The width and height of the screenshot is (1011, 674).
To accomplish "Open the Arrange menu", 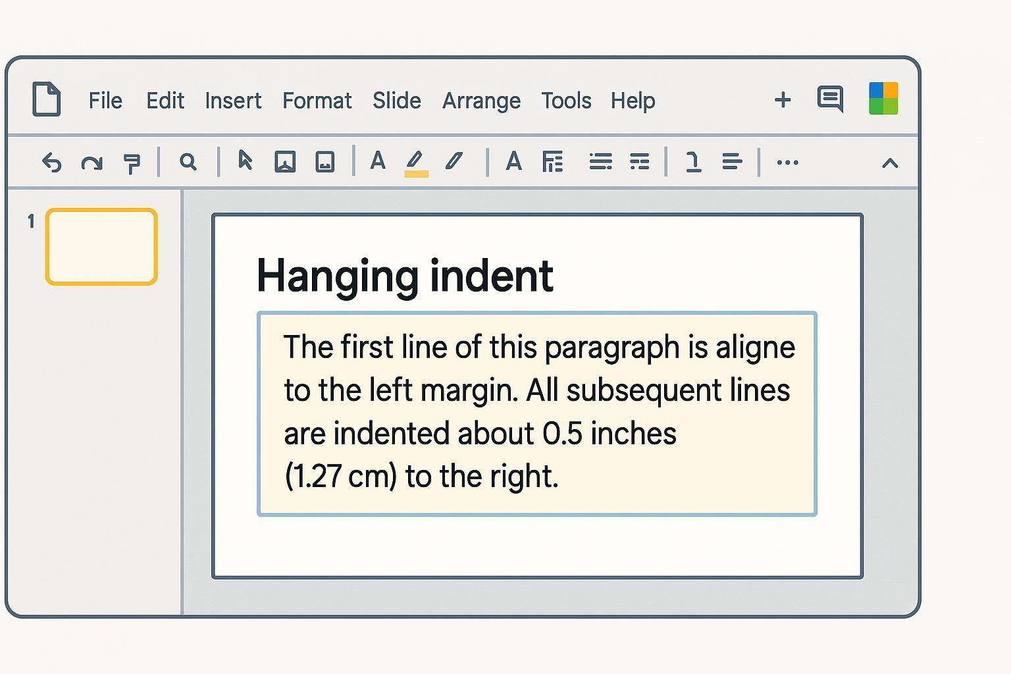I will click(x=481, y=101).
